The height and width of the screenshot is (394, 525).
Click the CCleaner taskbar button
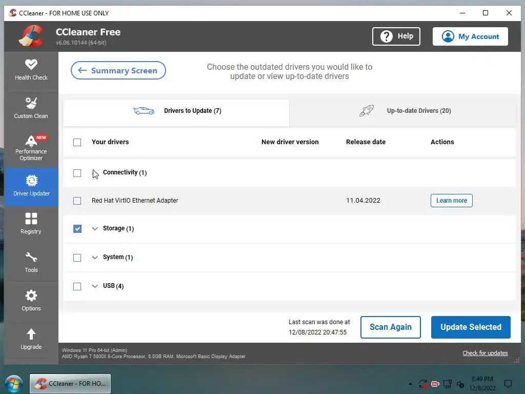coord(70,384)
